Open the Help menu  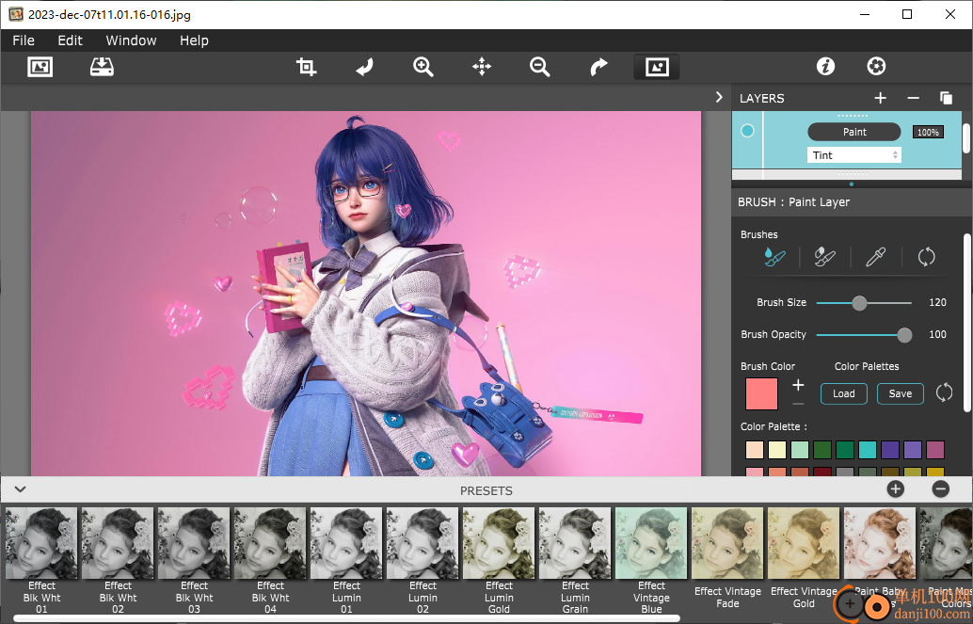pos(194,40)
